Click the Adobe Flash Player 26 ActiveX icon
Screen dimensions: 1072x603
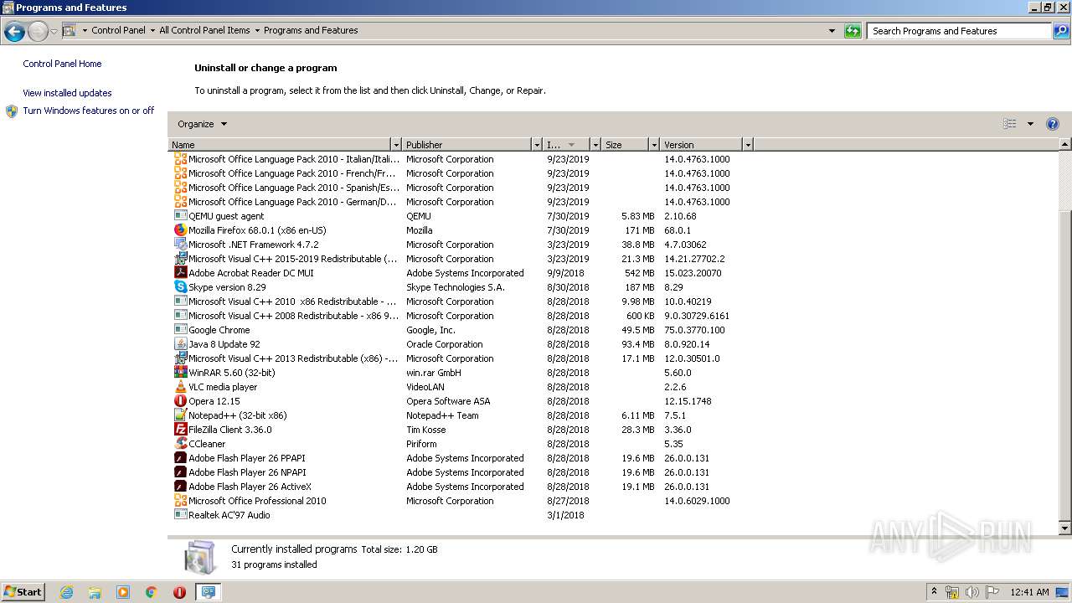[x=180, y=487]
